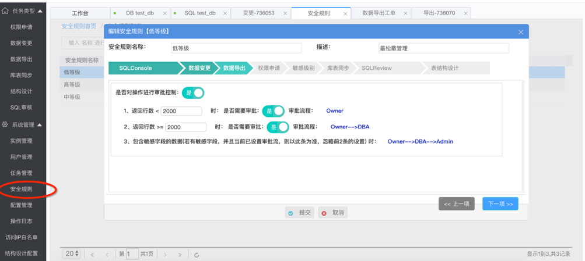The width and height of the screenshot is (585, 261).
Task: Close the 数据导出工单 tab
Action: click(405, 13)
